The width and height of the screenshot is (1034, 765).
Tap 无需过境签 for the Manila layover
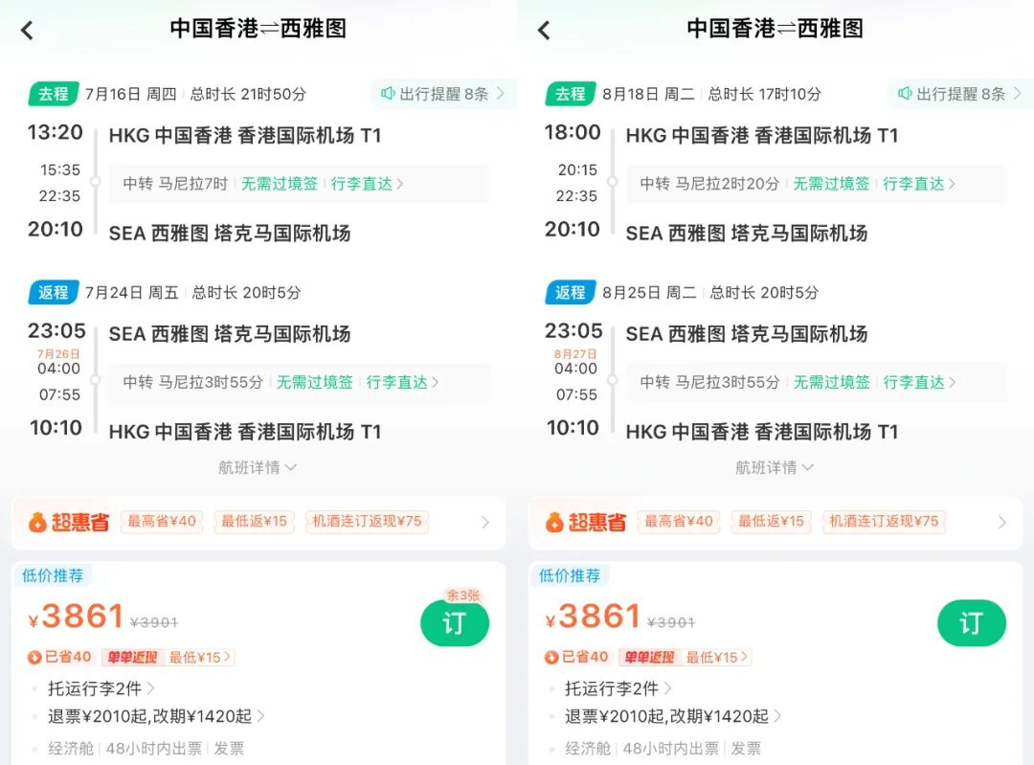coord(279,184)
